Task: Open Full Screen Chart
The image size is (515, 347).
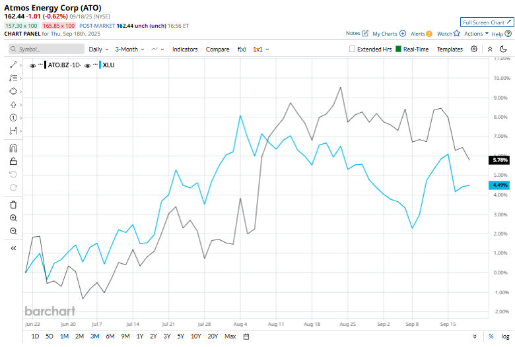Action: (x=487, y=22)
